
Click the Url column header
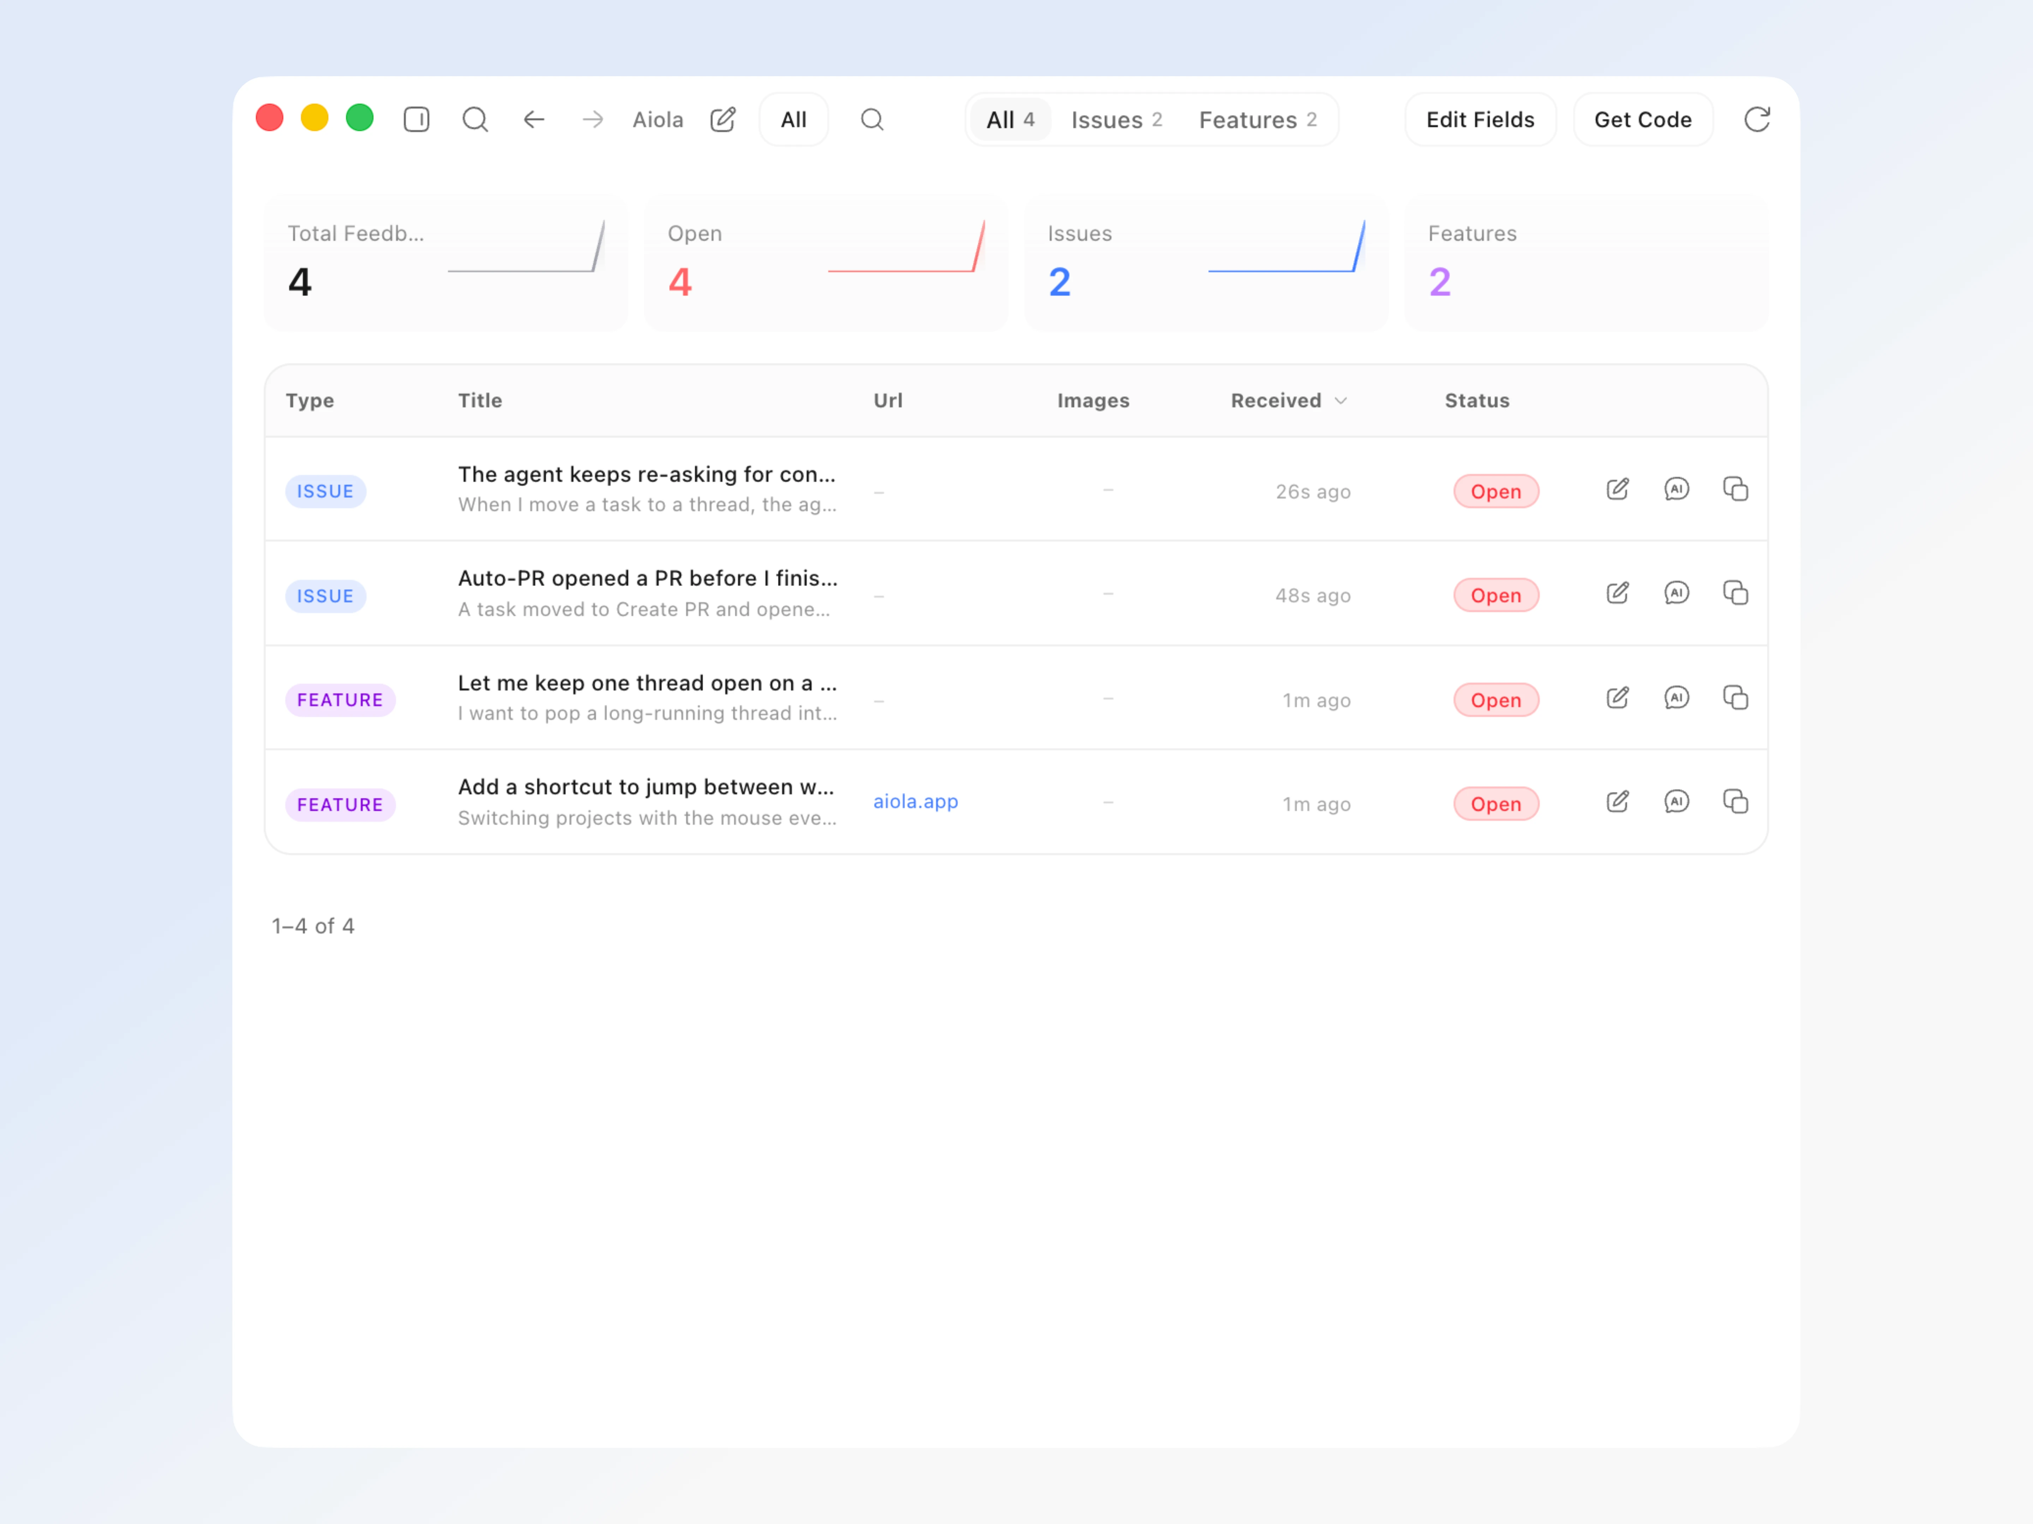[x=888, y=400]
